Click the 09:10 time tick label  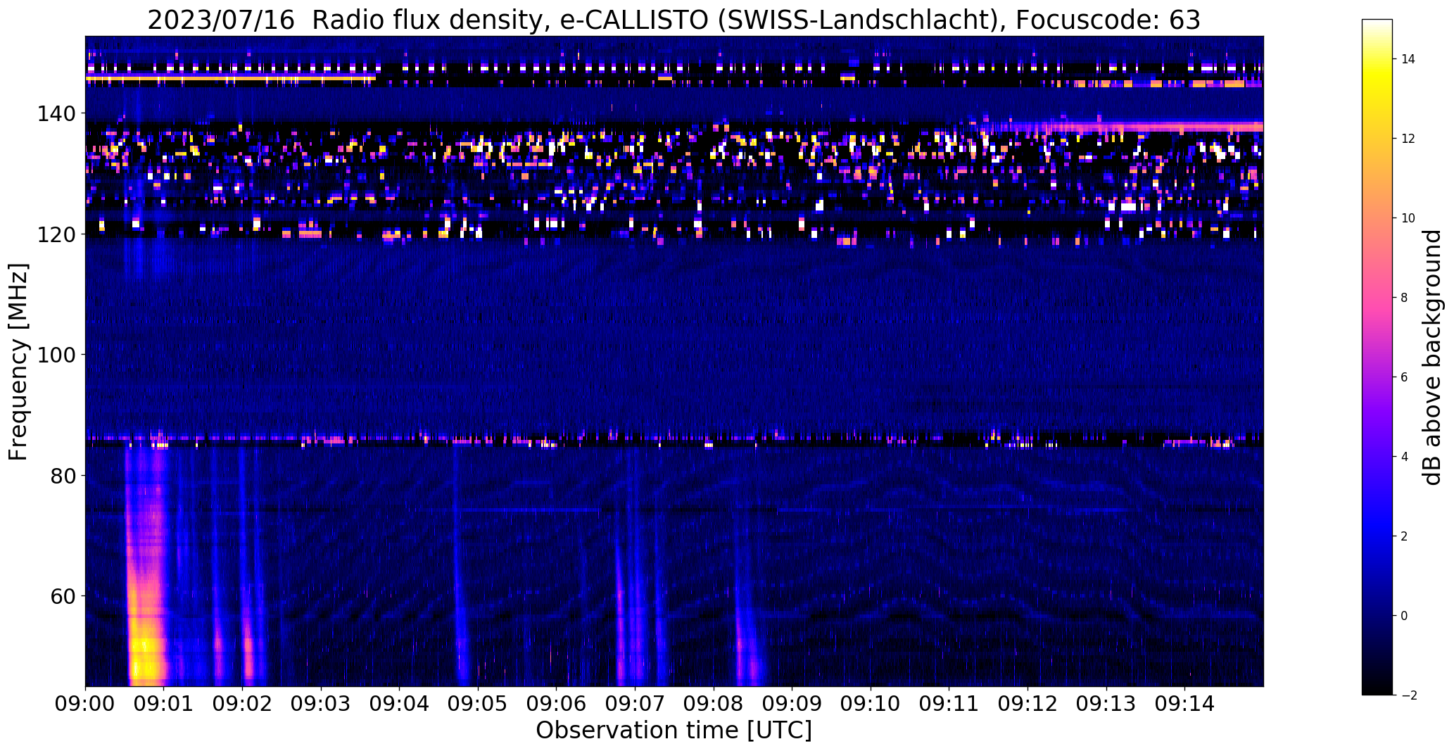871,705
